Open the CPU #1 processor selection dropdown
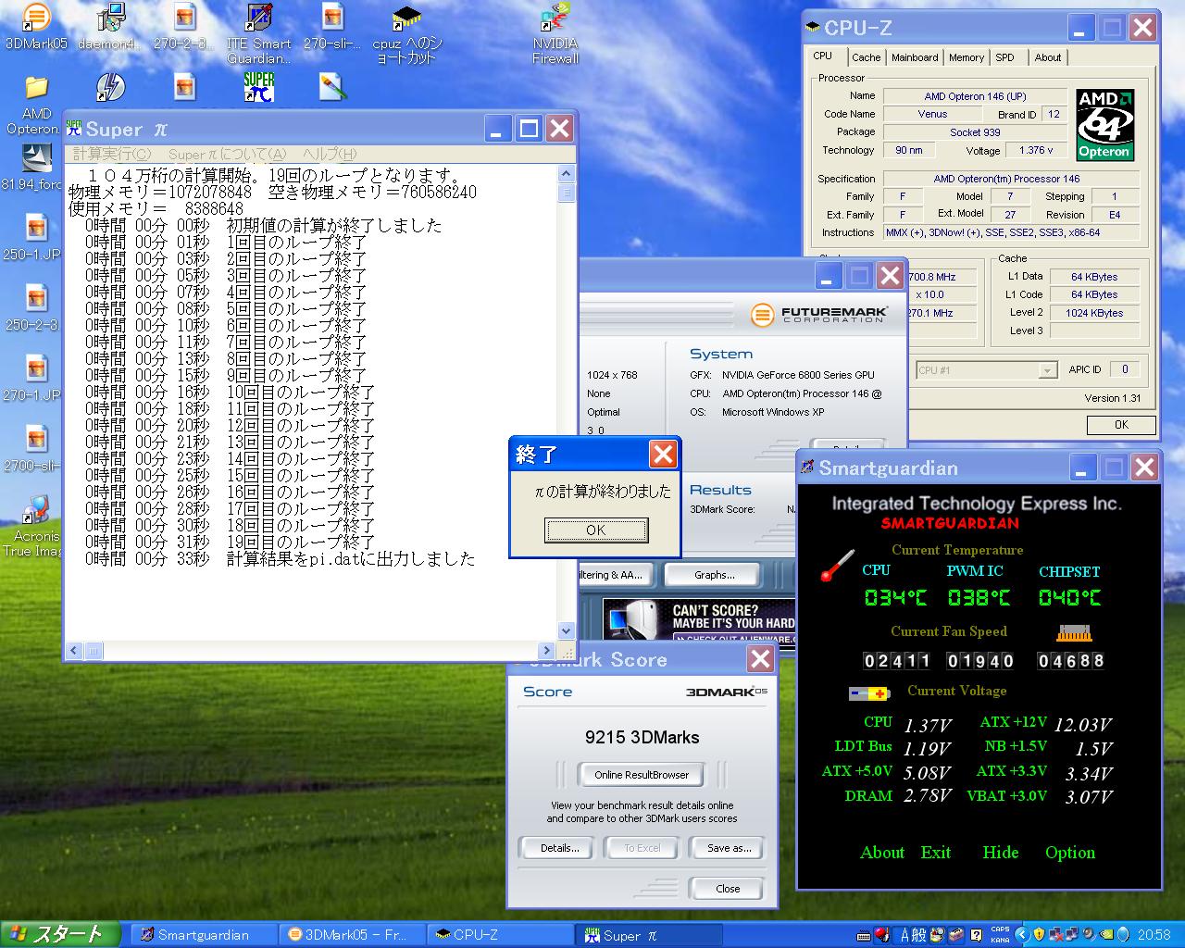 coord(1047,370)
